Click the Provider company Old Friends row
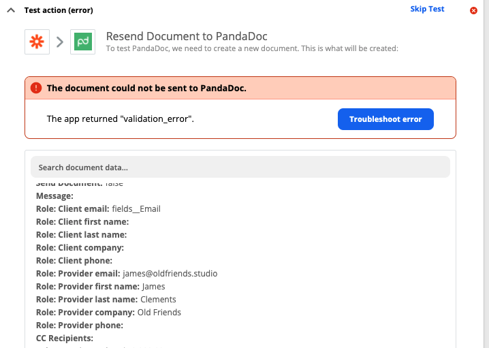489x348 pixels. (x=108, y=313)
